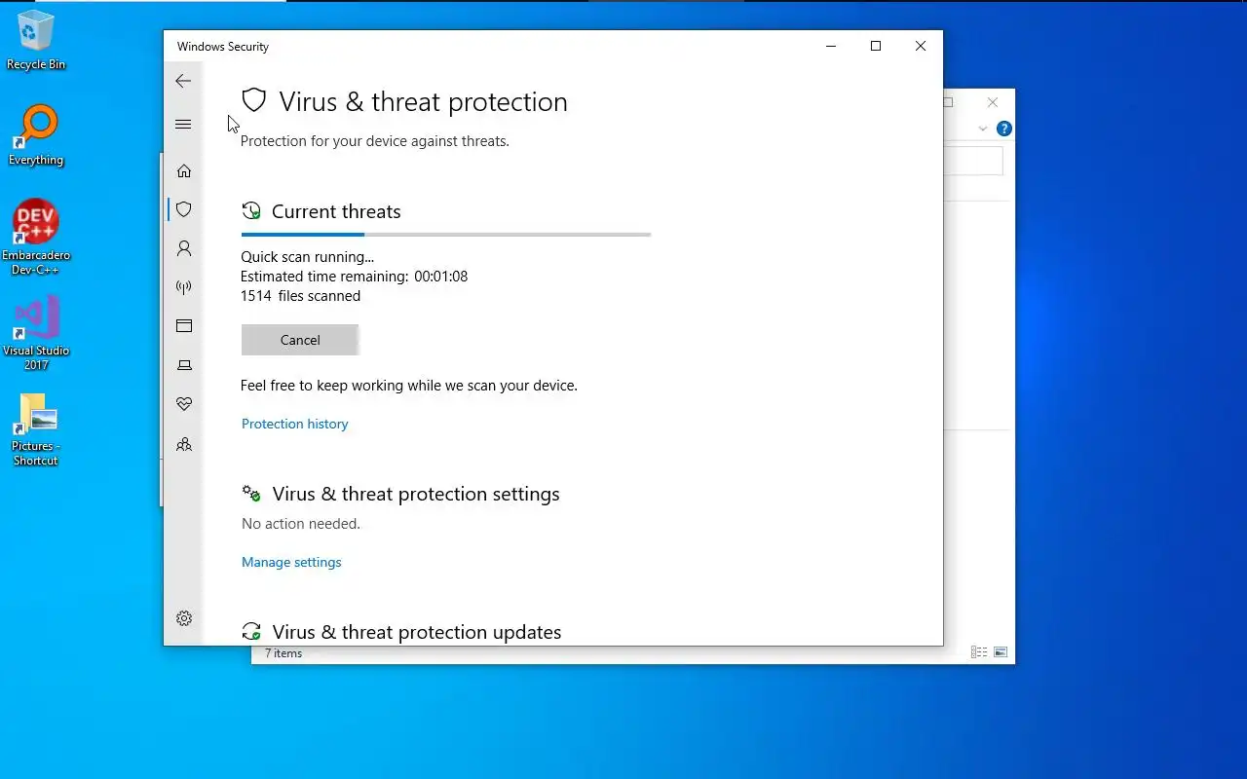Open Firewall & network protection icon
The height and width of the screenshot is (779, 1247).
click(184, 287)
